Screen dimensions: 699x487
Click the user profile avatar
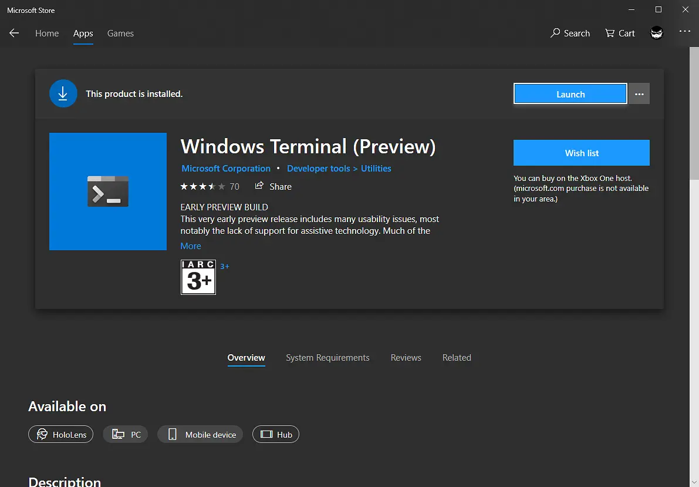[656, 32]
